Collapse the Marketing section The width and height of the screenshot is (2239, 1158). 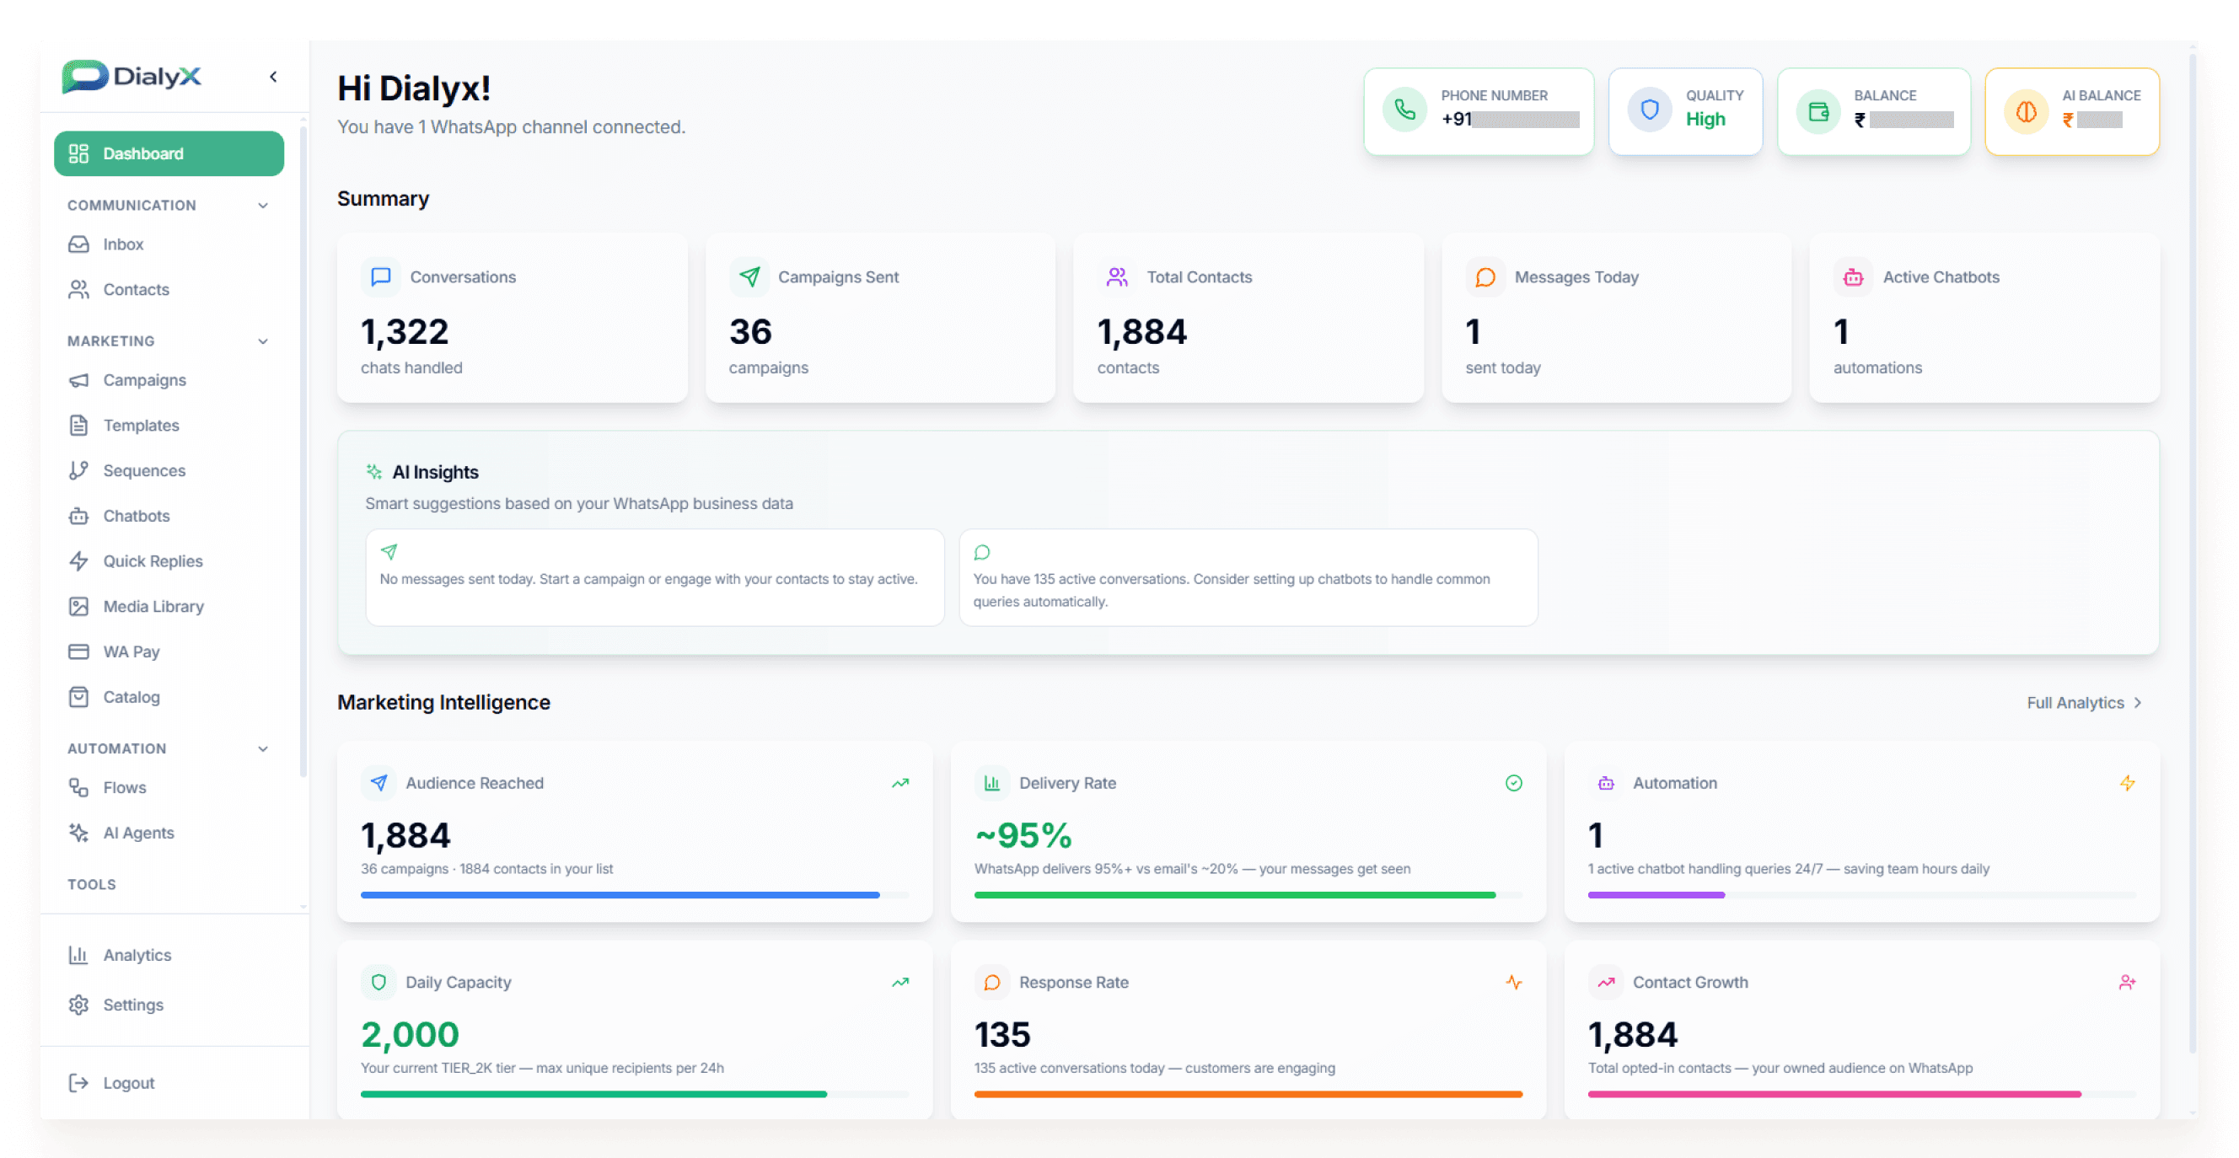262,341
